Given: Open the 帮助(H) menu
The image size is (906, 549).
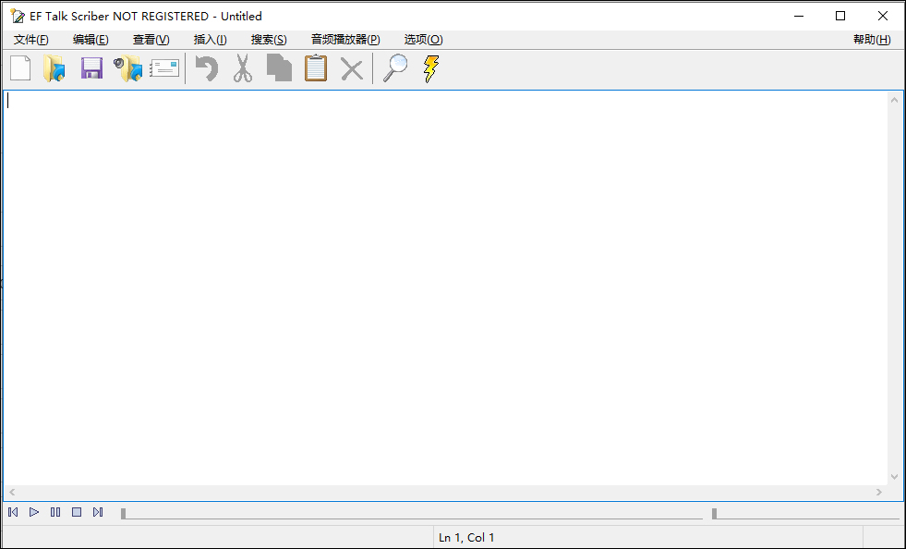Looking at the screenshot, I should [x=872, y=40].
